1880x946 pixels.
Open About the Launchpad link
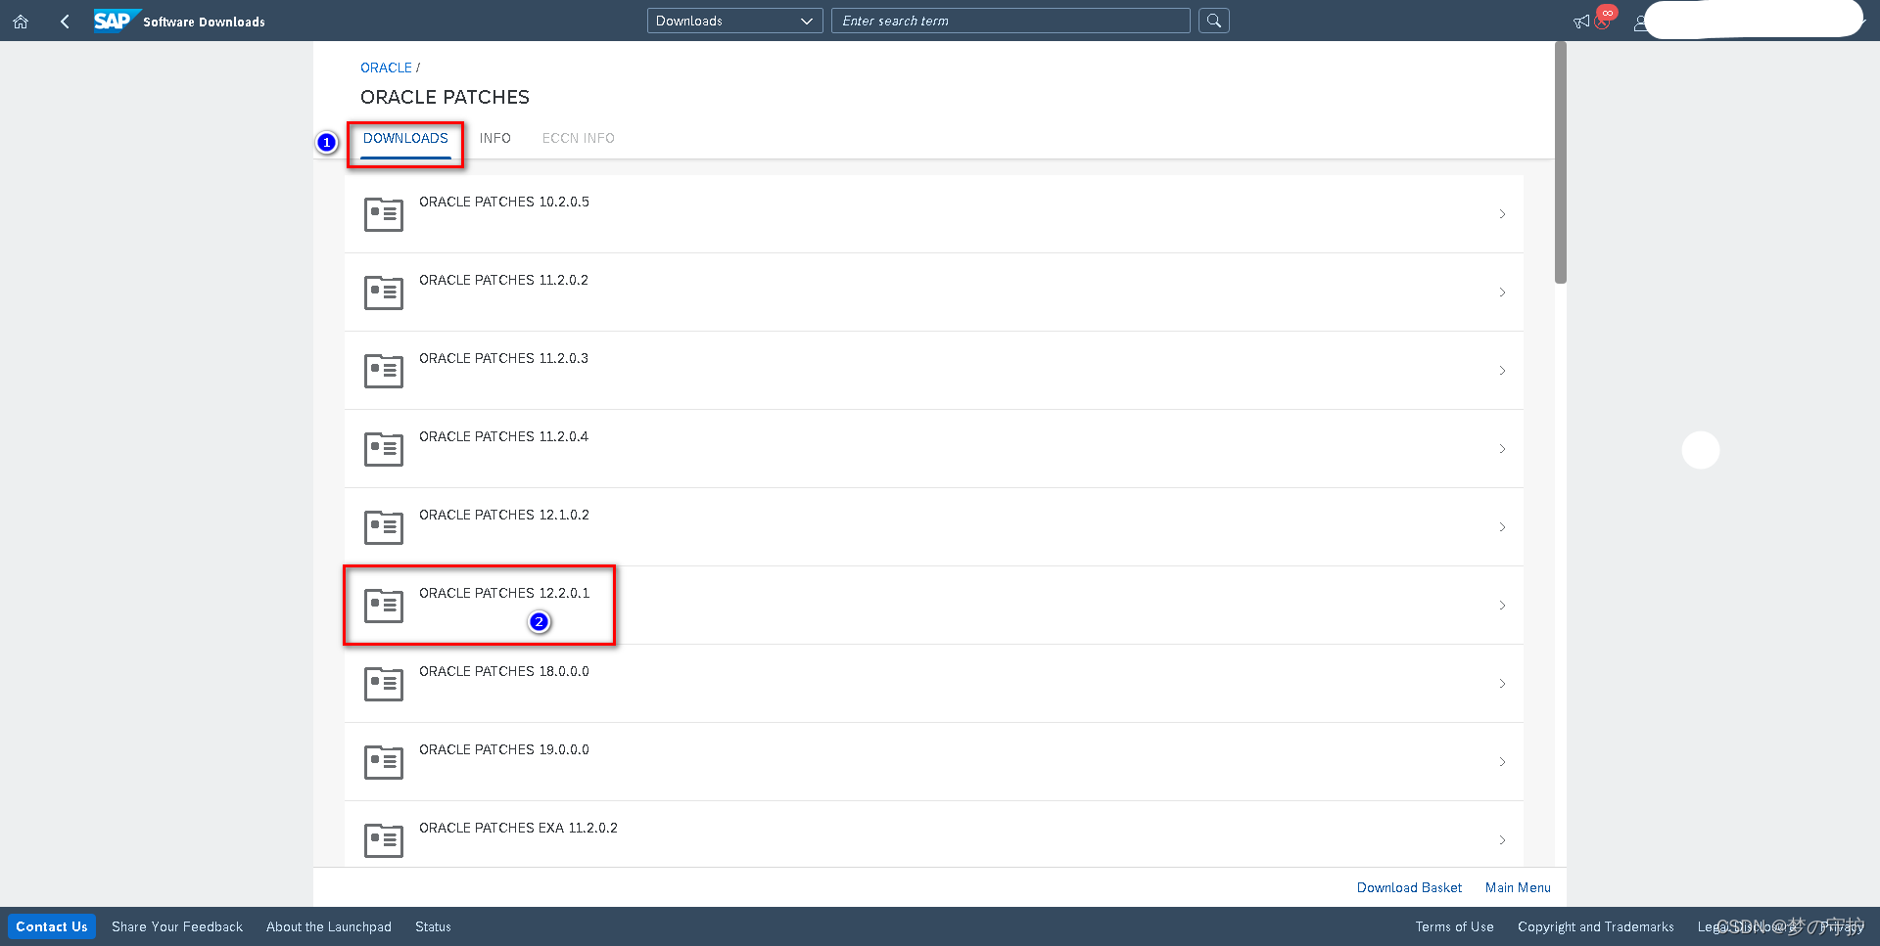[x=329, y=926]
